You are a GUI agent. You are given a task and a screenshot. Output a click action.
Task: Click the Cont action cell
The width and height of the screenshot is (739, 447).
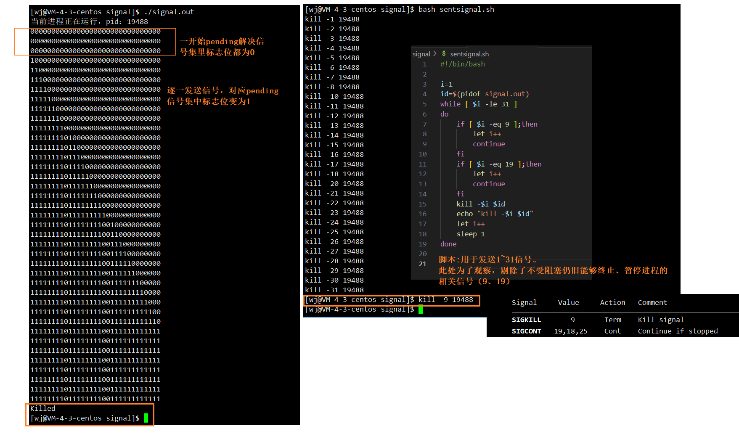pos(612,331)
